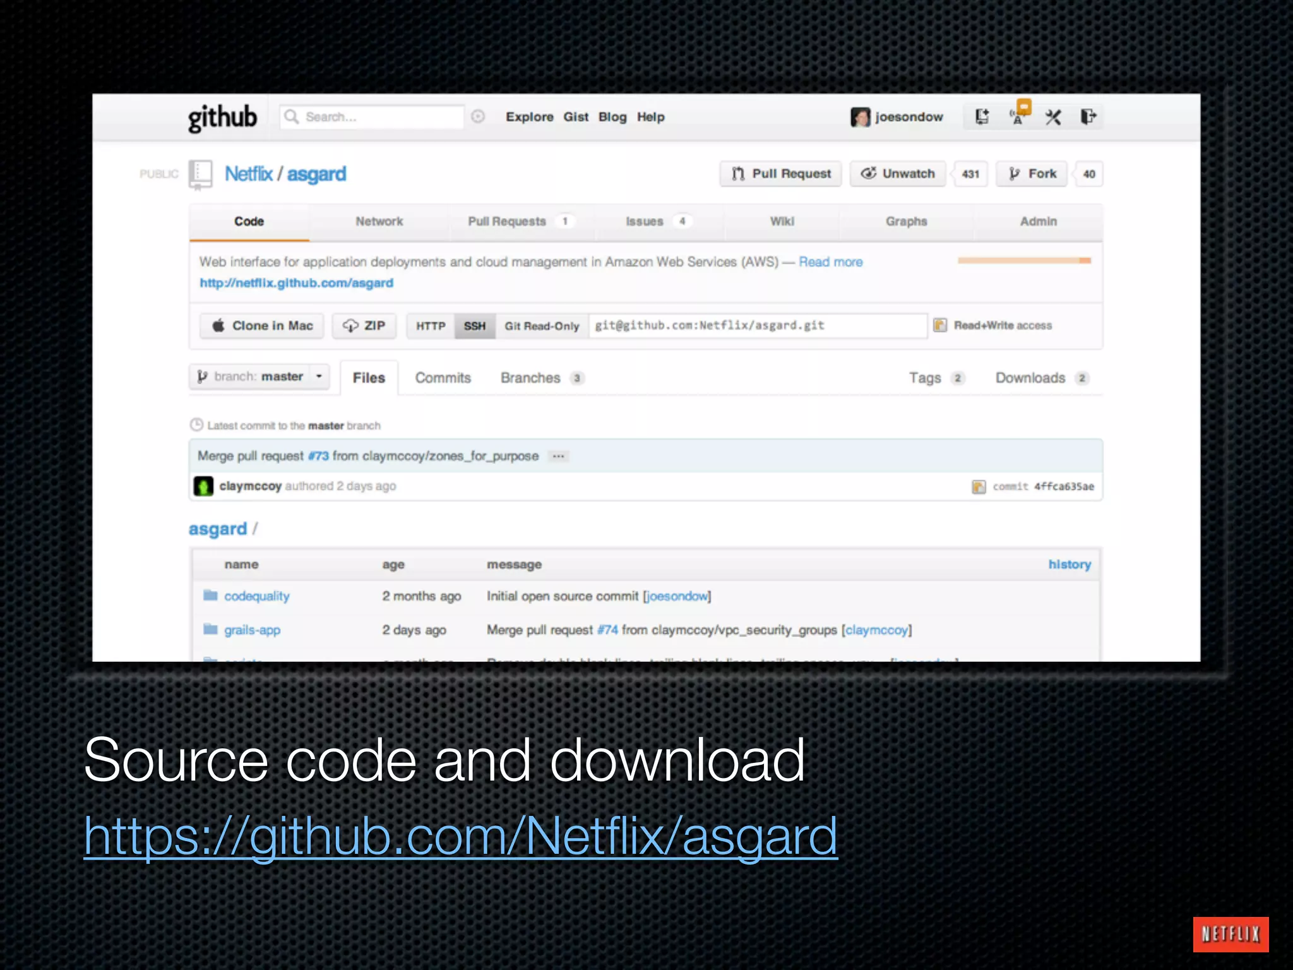Type in the Search field
1293x970 pixels.
point(372,117)
